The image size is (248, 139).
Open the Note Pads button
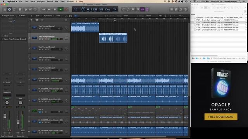coord(176,9)
